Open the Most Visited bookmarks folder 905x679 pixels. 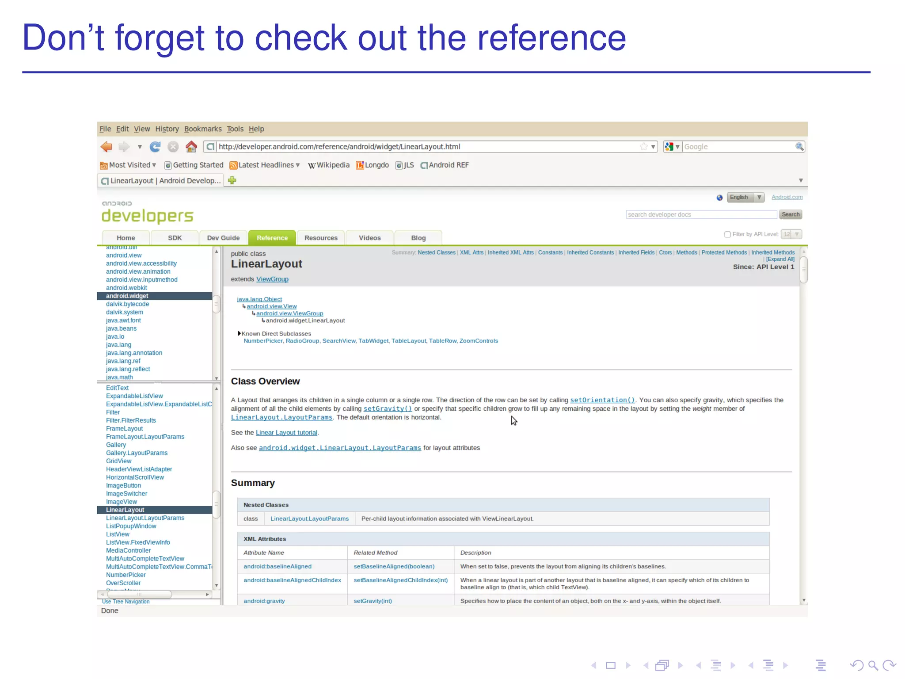click(x=128, y=165)
